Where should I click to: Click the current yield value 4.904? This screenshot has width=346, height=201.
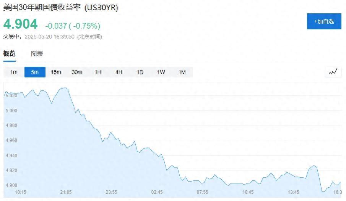pyautogui.click(x=21, y=24)
